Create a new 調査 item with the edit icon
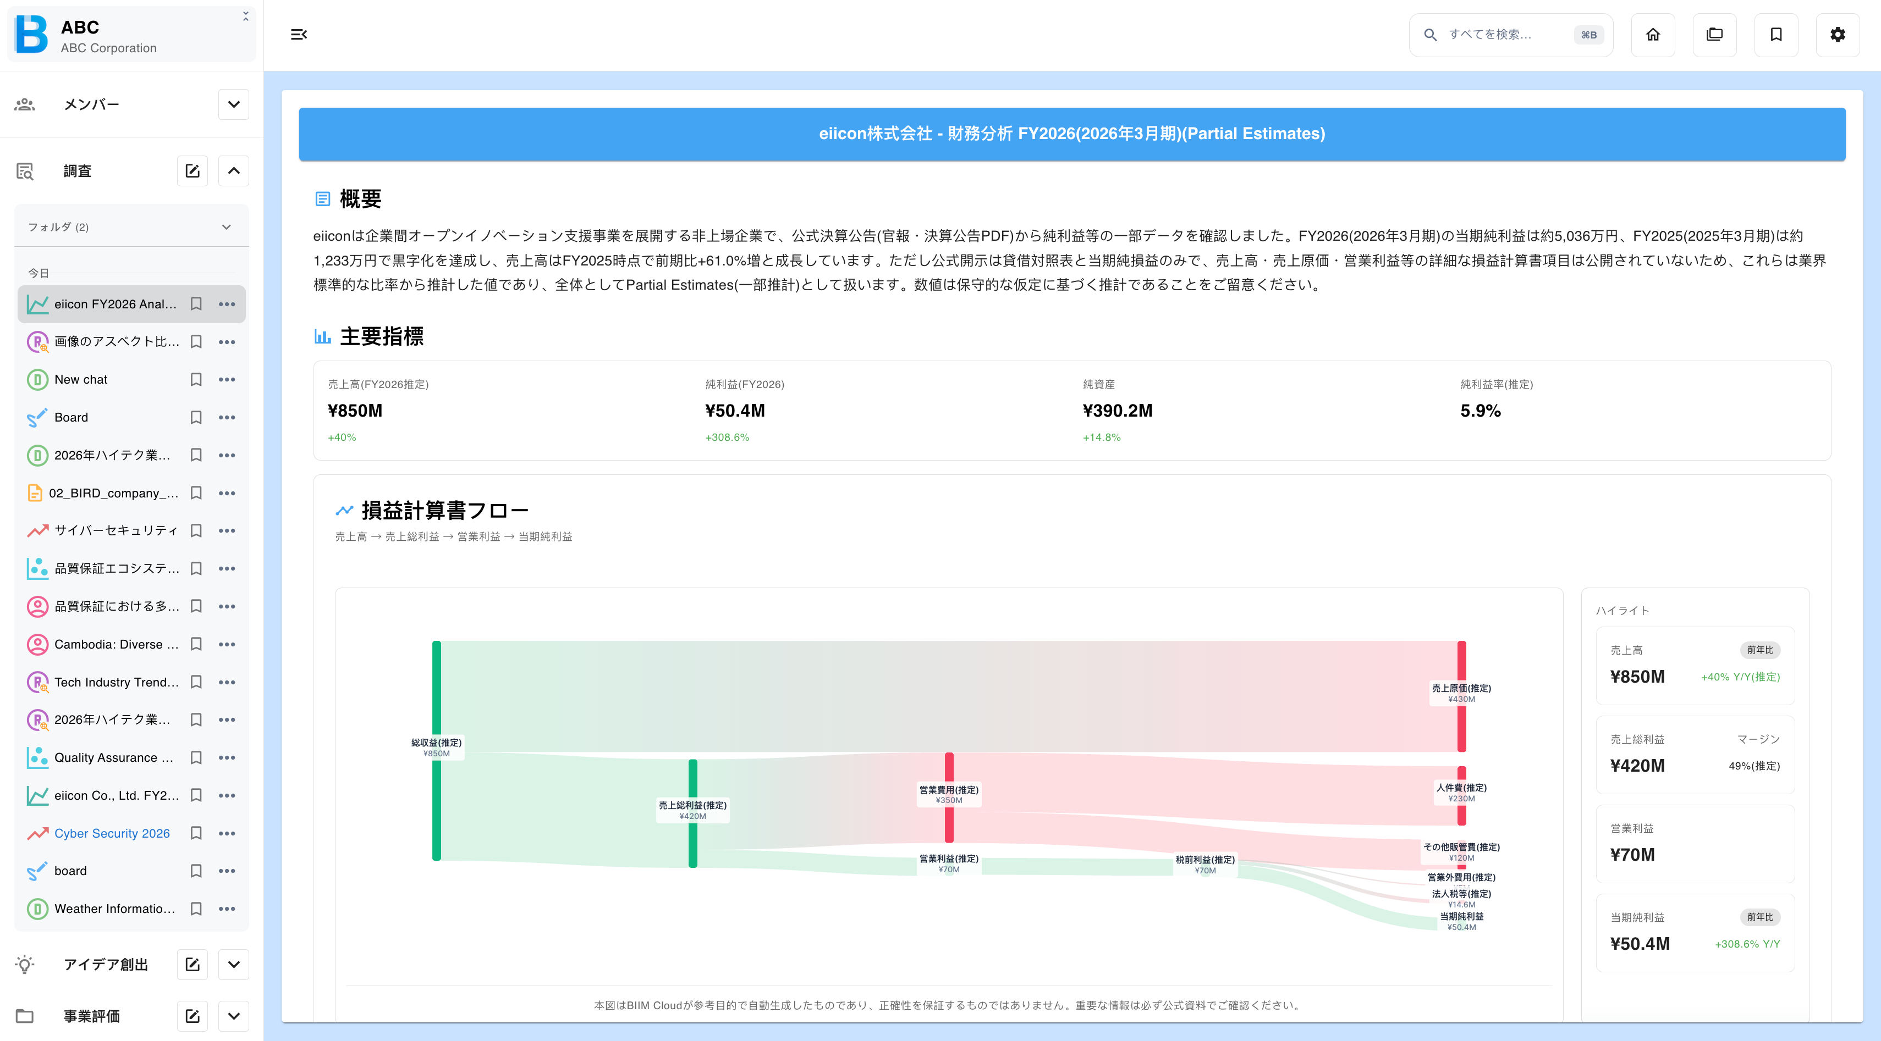 pos(192,171)
